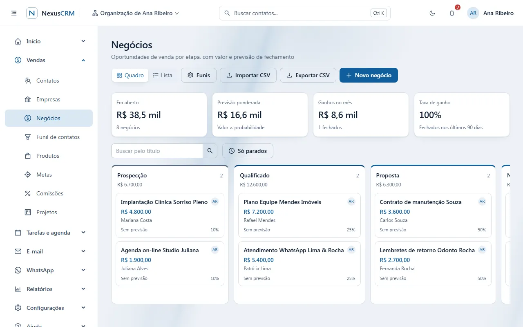Open the Funis settings button
523x327 pixels.
199,75
